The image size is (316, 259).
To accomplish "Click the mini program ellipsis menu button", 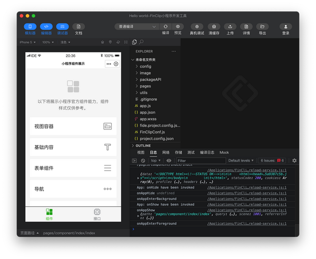I will [109, 64].
